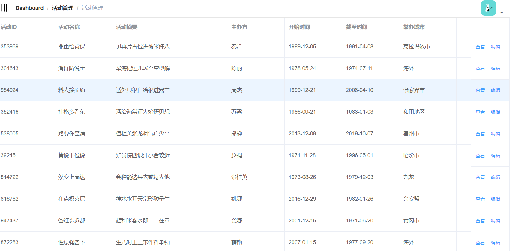View activity 947437 with 查看
Image resolution: width=510 pixels, height=251 pixels.
pos(480,221)
